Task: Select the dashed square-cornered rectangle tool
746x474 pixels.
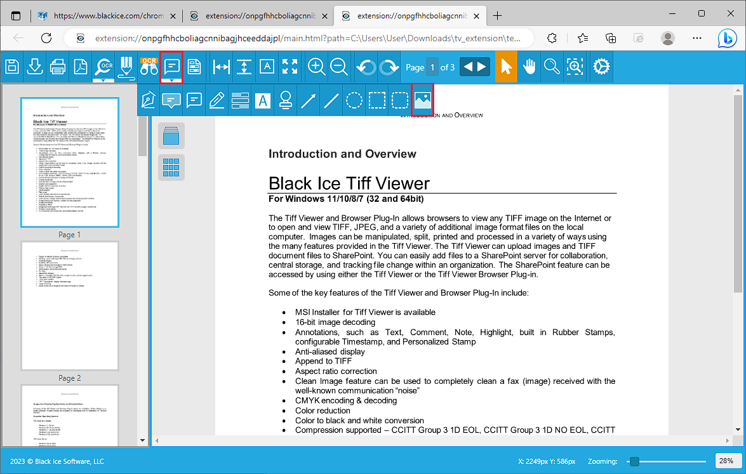Action: [376, 100]
